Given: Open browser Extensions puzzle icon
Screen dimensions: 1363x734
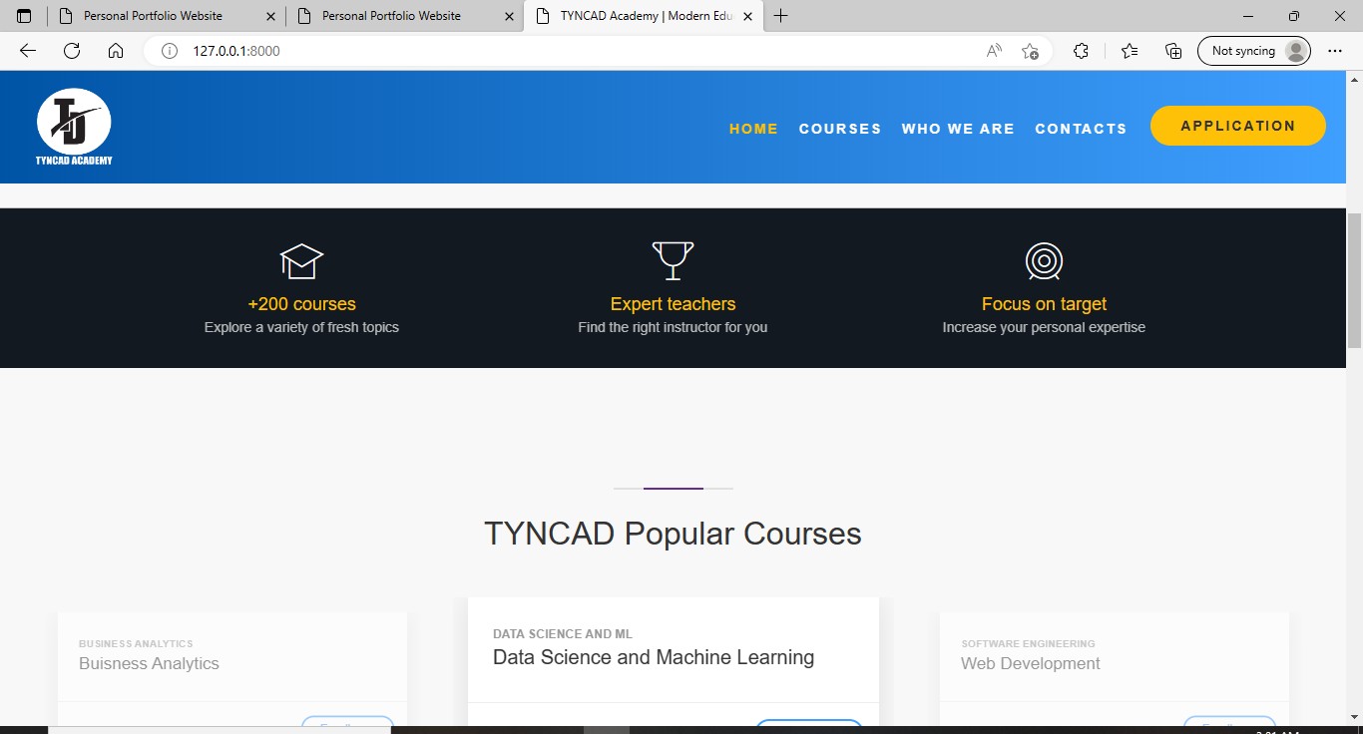Looking at the screenshot, I should click(x=1081, y=51).
